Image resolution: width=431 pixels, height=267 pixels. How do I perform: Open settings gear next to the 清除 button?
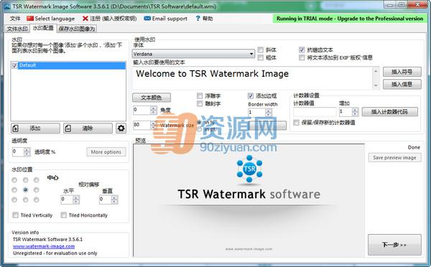coord(121,128)
